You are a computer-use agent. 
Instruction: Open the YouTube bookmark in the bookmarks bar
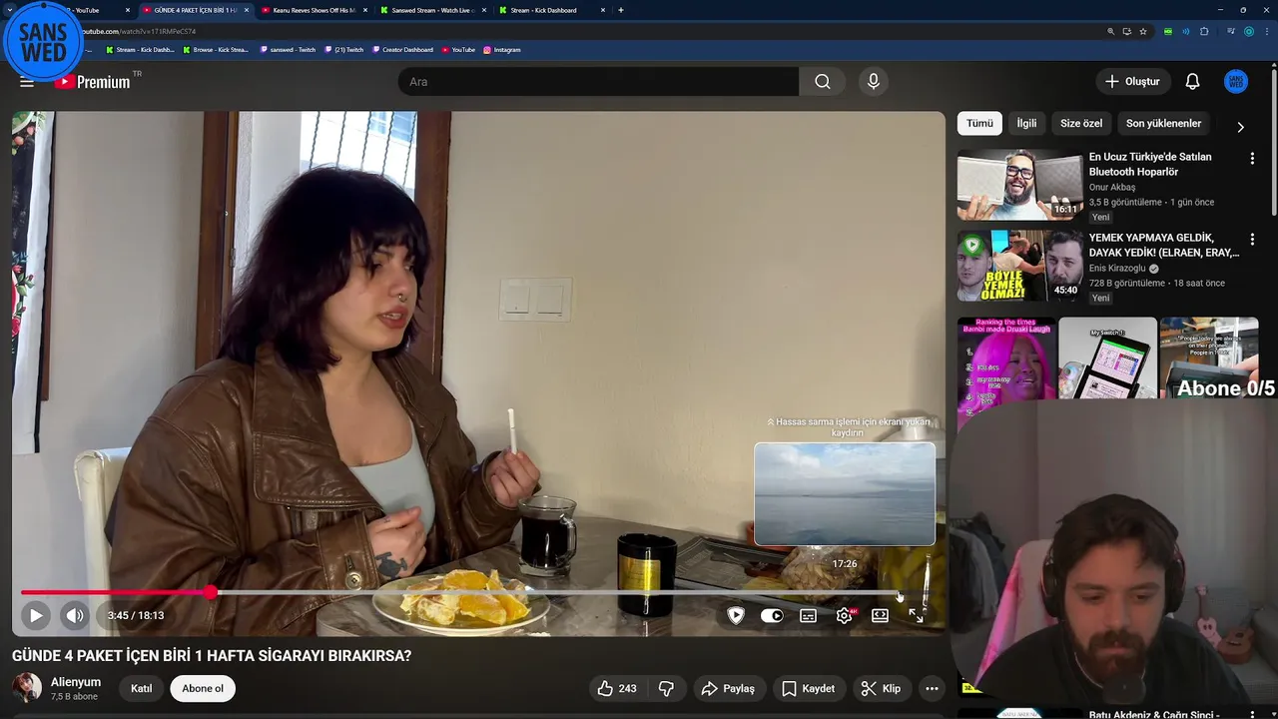458,49
